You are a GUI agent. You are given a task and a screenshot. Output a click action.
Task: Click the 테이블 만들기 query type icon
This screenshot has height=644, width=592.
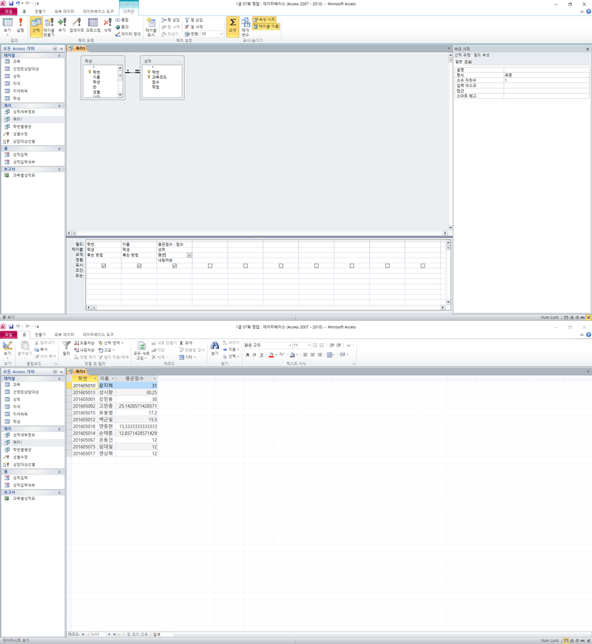[x=49, y=25]
